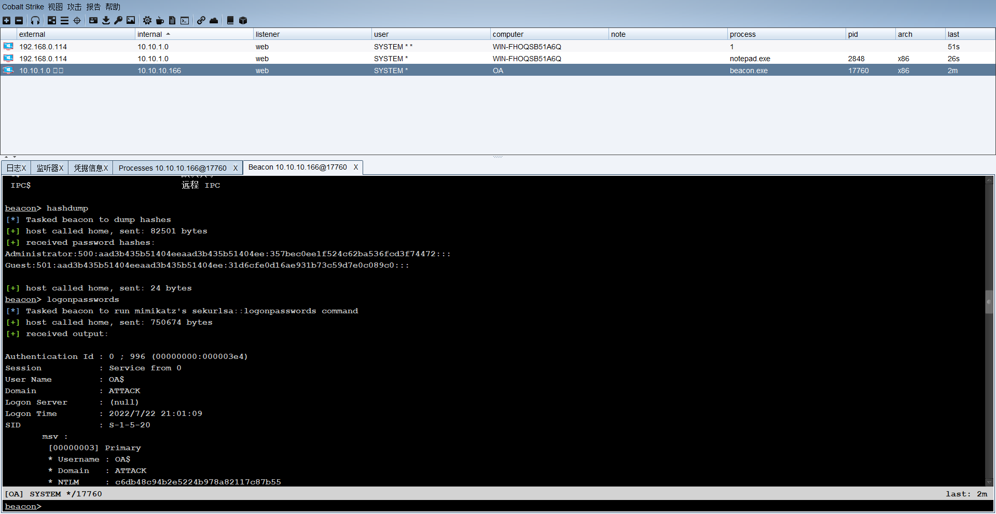This screenshot has width=996, height=514.
Task: Click the gear icon to generate Windows executable
Action: (147, 20)
